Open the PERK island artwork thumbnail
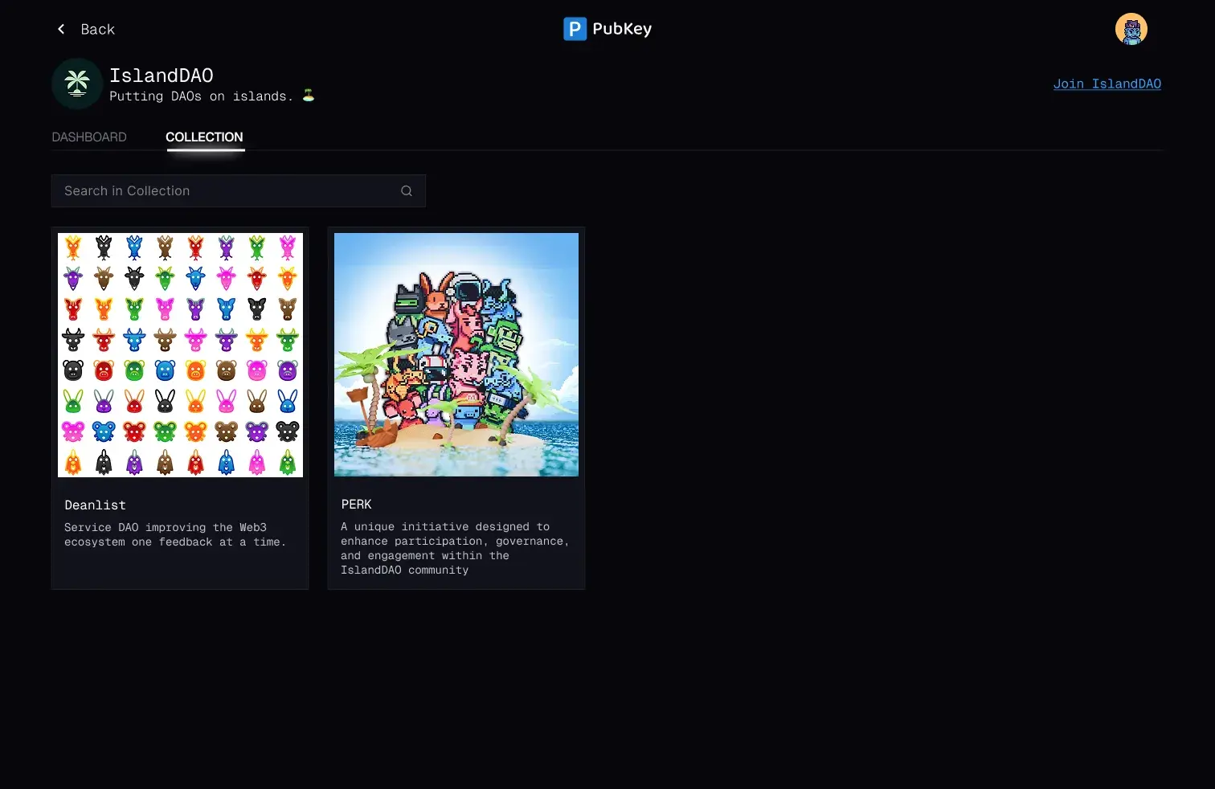Screen dimensions: 1215x789 pyautogui.click(x=456, y=355)
